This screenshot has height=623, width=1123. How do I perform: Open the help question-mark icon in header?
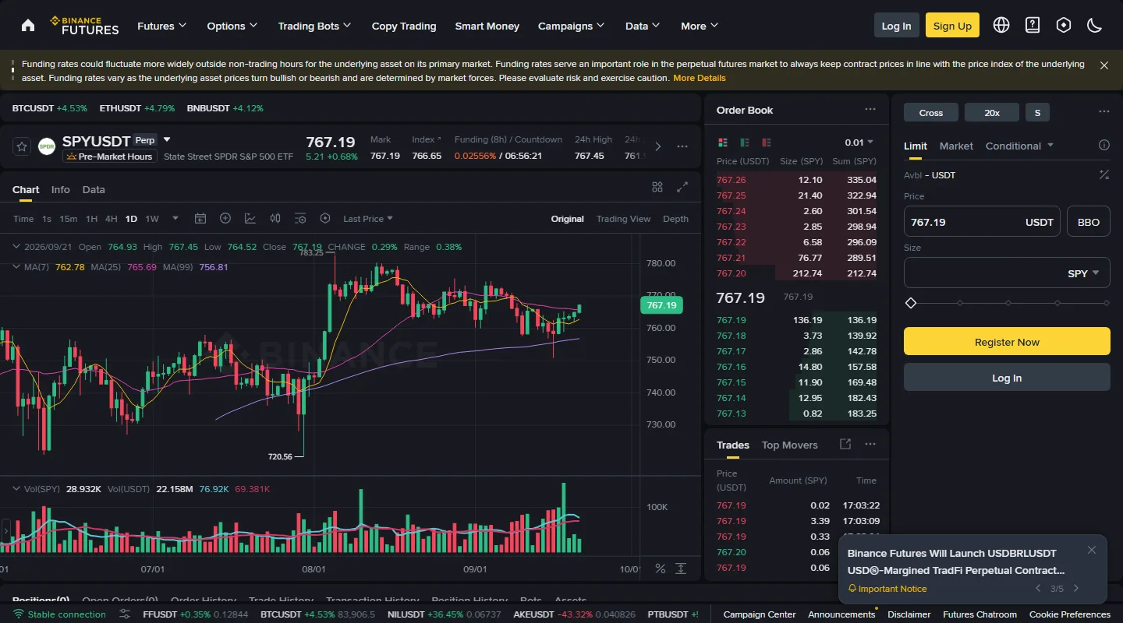point(1033,25)
